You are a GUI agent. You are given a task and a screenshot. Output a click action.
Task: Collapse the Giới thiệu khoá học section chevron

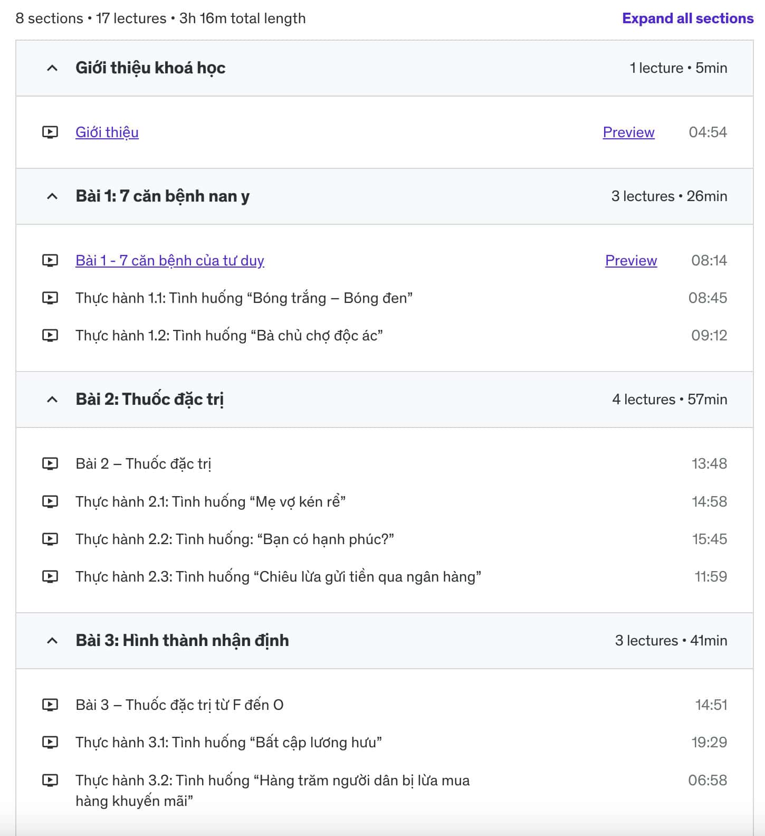pyautogui.click(x=52, y=68)
